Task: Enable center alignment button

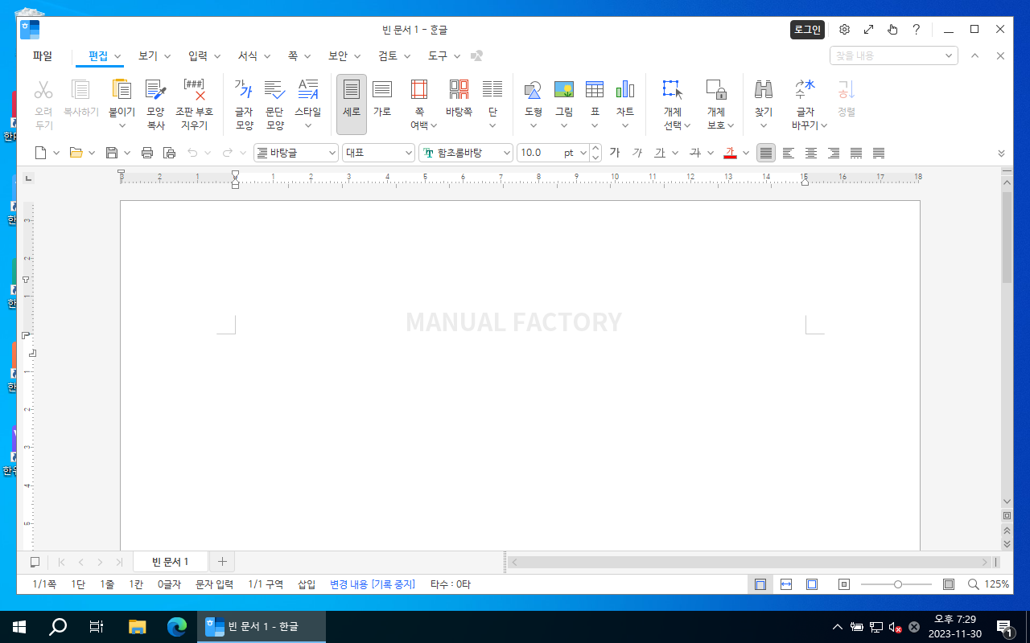Action: click(811, 153)
